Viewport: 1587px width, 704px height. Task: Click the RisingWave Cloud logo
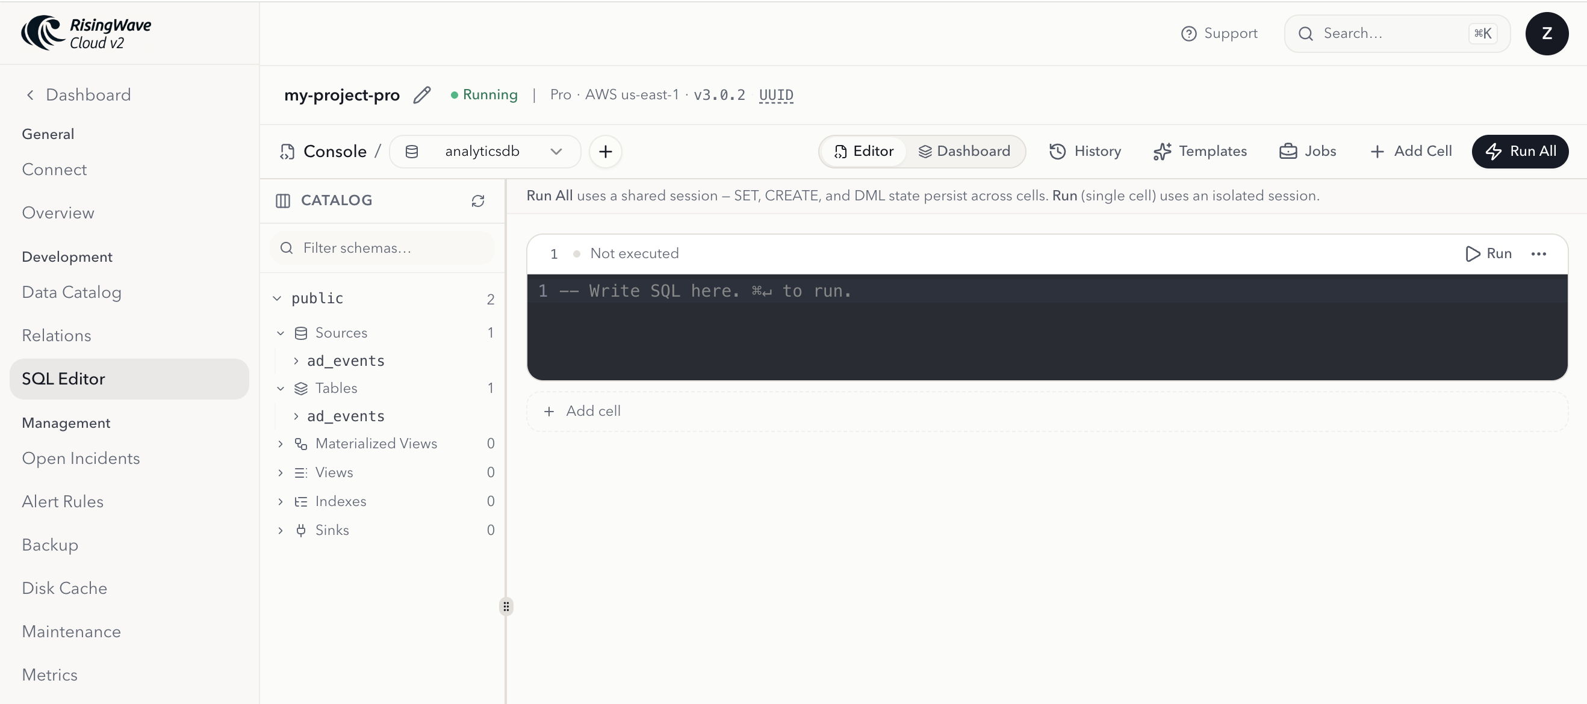(x=86, y=32)
